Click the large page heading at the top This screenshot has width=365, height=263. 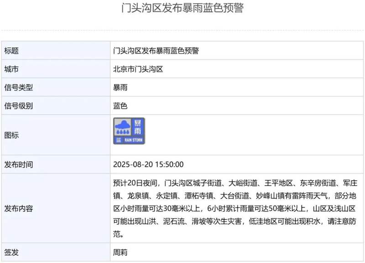(x=182, y=9)
